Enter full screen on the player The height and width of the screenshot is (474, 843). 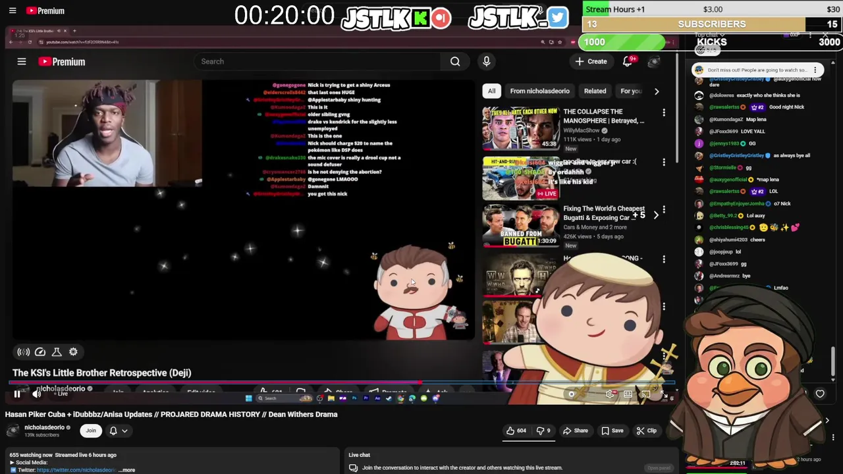(664, 395)
